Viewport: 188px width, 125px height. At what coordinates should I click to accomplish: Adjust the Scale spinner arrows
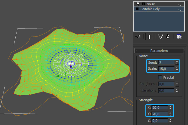coord(177,68)
